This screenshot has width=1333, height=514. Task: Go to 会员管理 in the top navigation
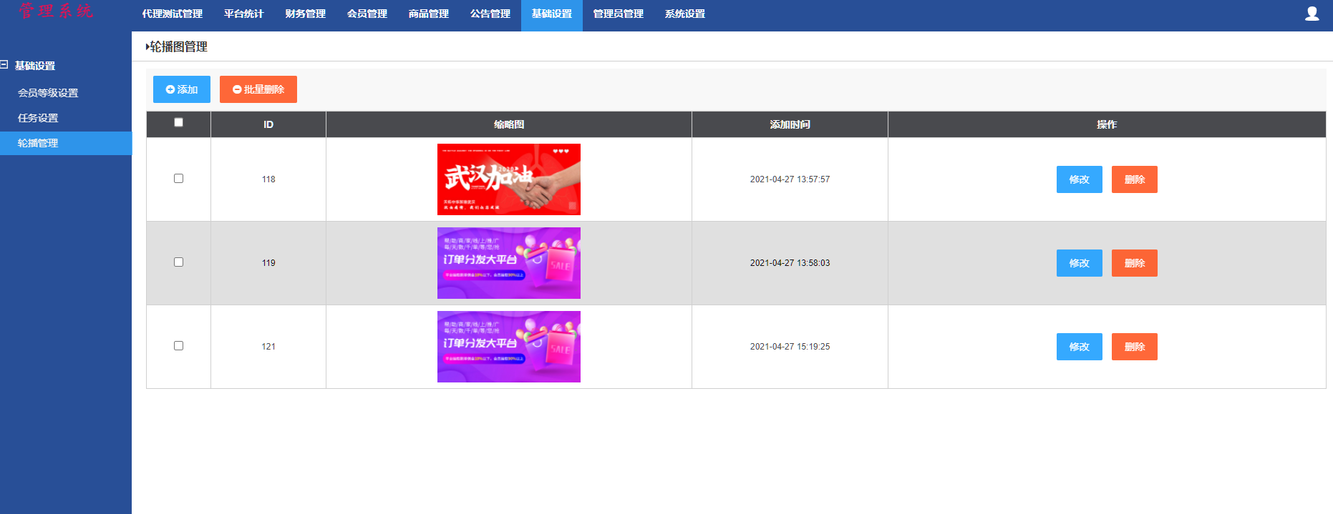367,14
